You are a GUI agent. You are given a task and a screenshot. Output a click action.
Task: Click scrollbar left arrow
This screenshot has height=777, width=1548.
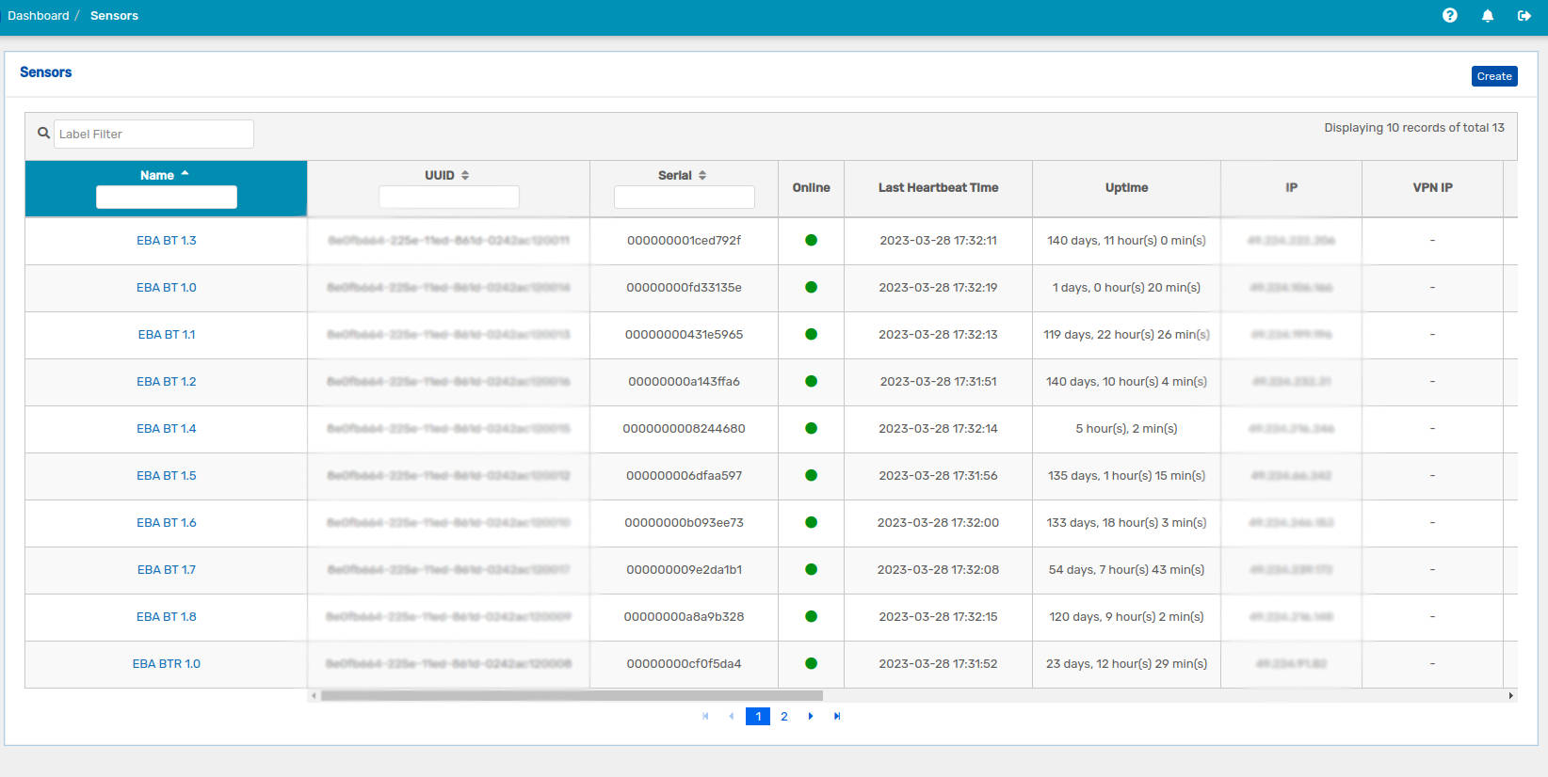pos(314,696)
